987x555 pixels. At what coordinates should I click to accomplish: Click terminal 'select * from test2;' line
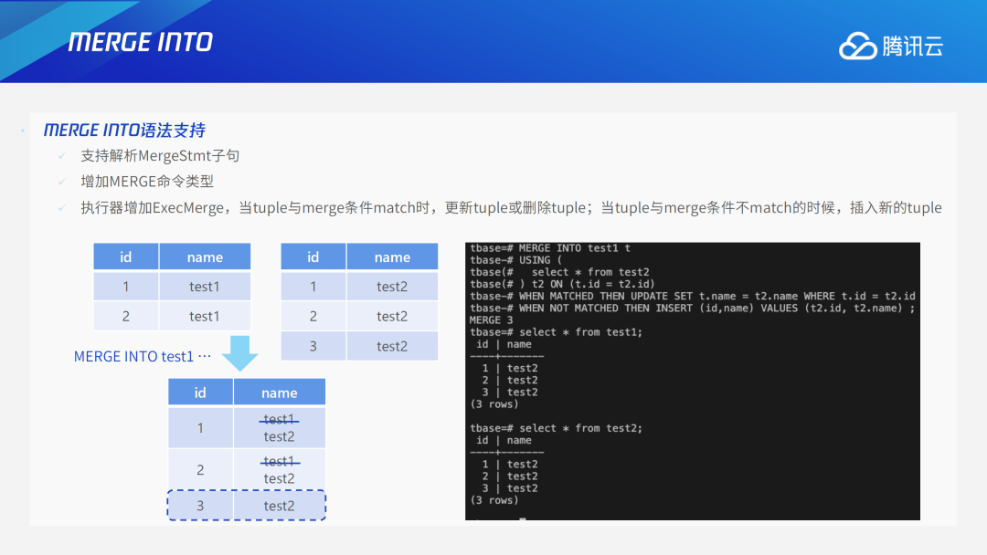557,428
